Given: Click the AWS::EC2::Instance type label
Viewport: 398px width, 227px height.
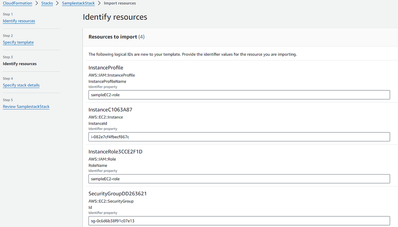Looking at the screenshot, I should (106, 117).
